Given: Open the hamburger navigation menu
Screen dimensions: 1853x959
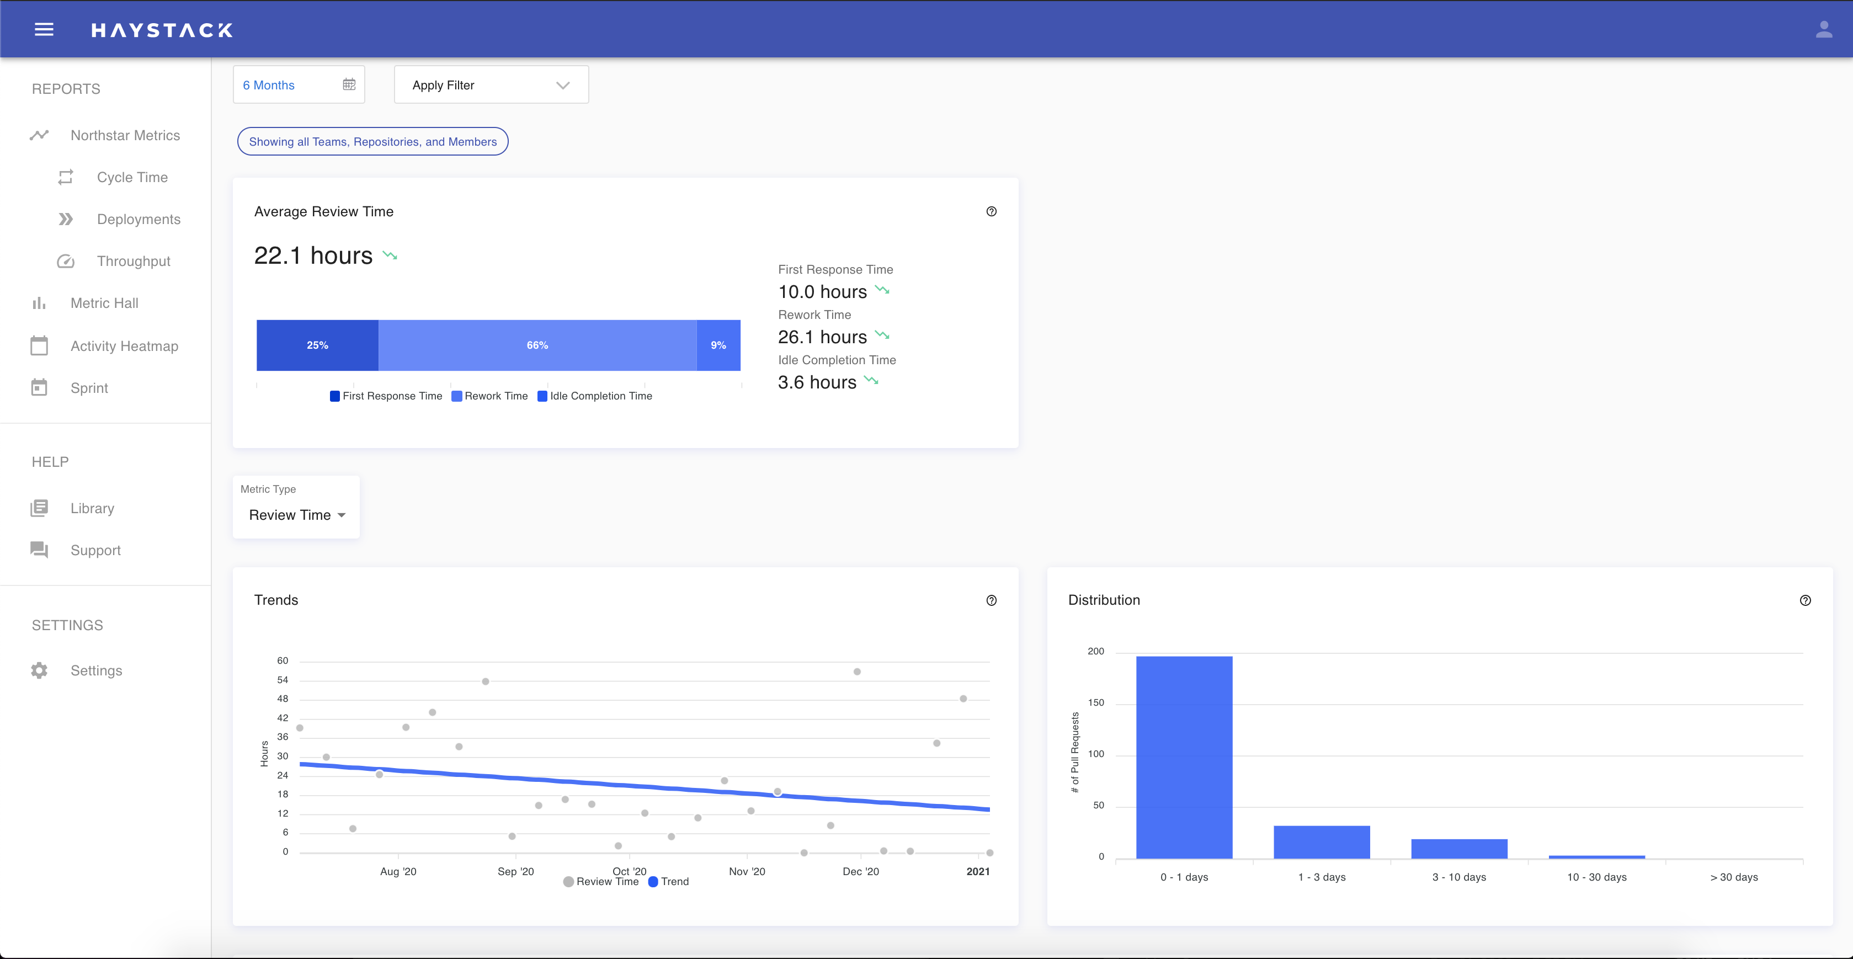Looking at the screenshot, I should coord(44,29).
